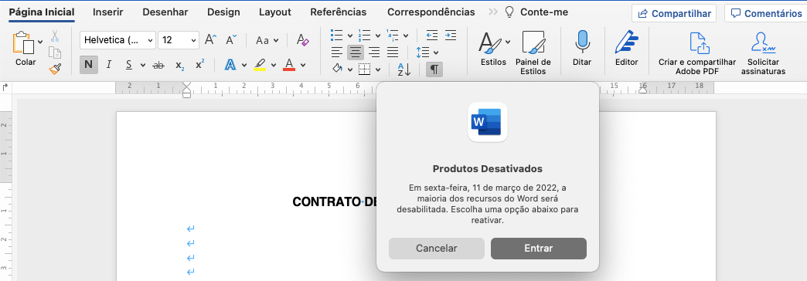The height and width of the screenshot is (281, 807).
Task: Open bullet list dropdown arrow
Action: [350, 36]
